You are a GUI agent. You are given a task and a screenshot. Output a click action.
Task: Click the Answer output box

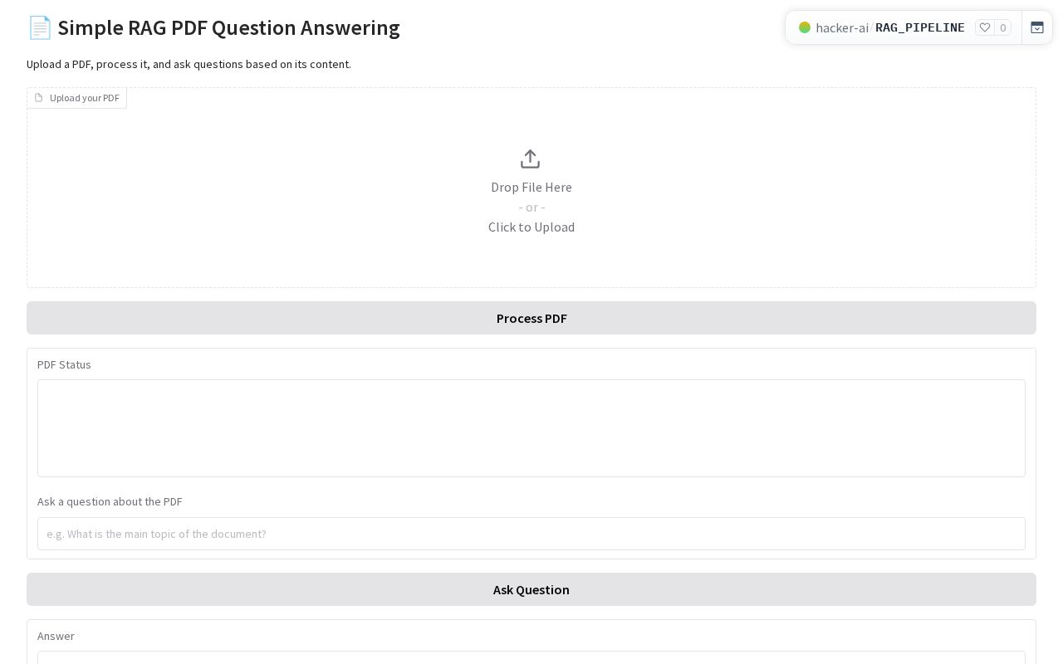pyautogui.click(x=531, y=657)
